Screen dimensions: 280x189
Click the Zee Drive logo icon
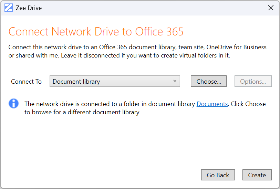click(9, 8)
